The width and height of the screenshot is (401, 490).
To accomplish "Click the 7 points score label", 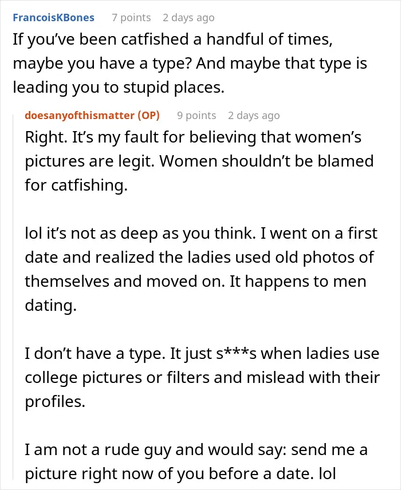I will click(131, 18).
